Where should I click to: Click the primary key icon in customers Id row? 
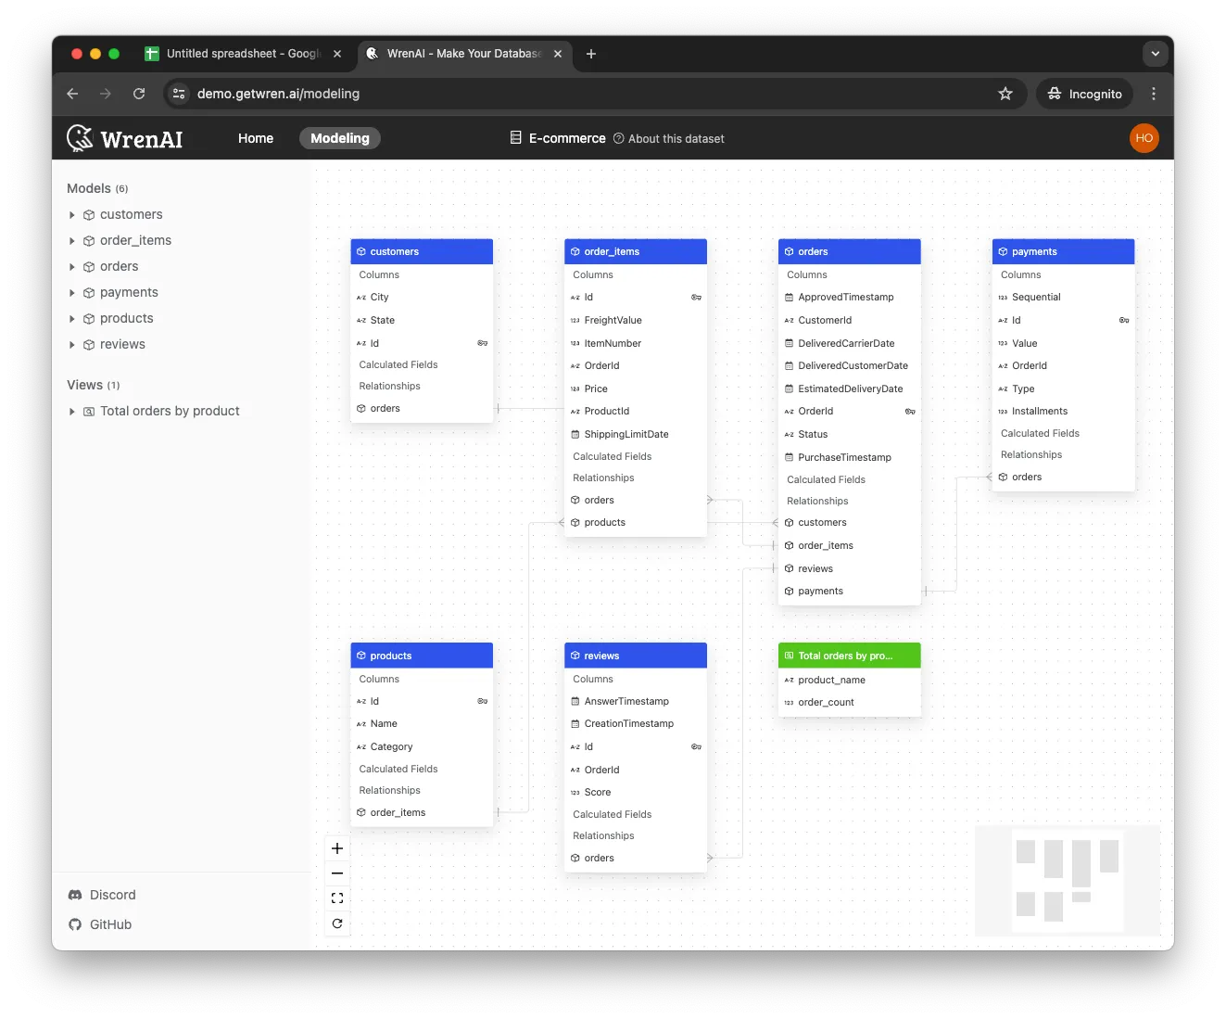[483, 343]
